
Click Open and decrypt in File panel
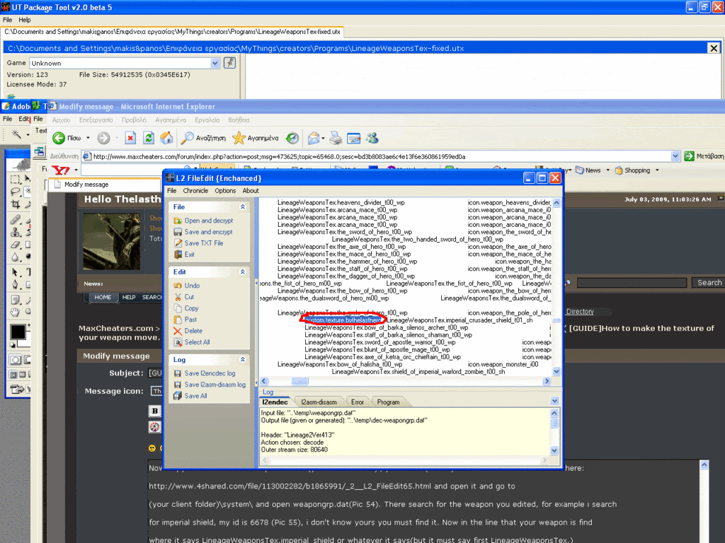(208, 221)
